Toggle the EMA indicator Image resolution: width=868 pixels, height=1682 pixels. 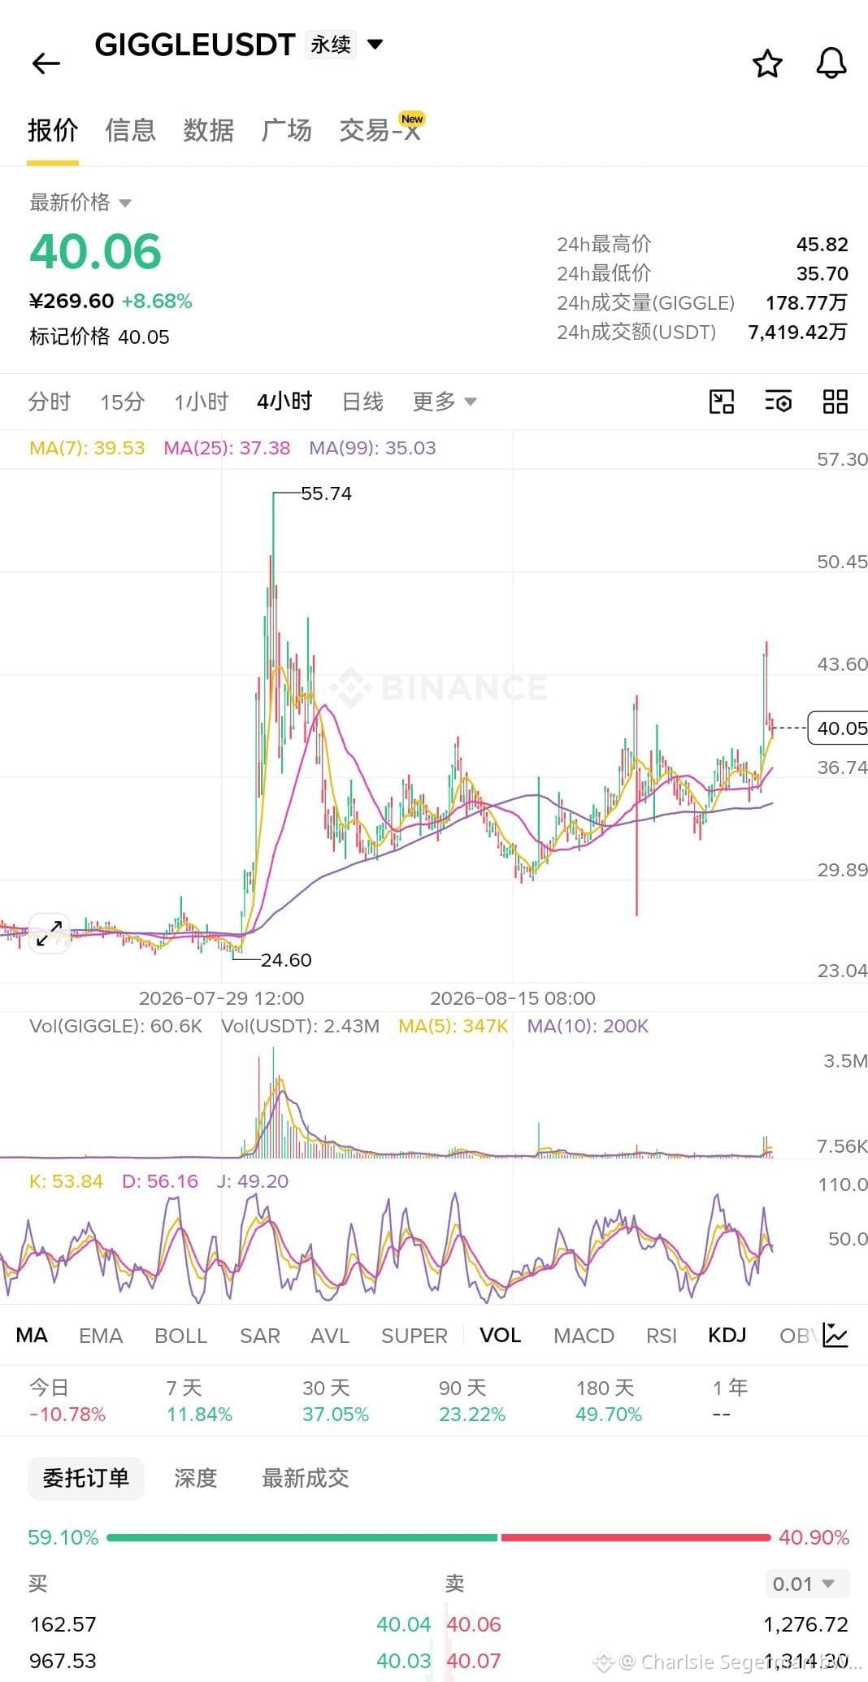pos(101,1336)
